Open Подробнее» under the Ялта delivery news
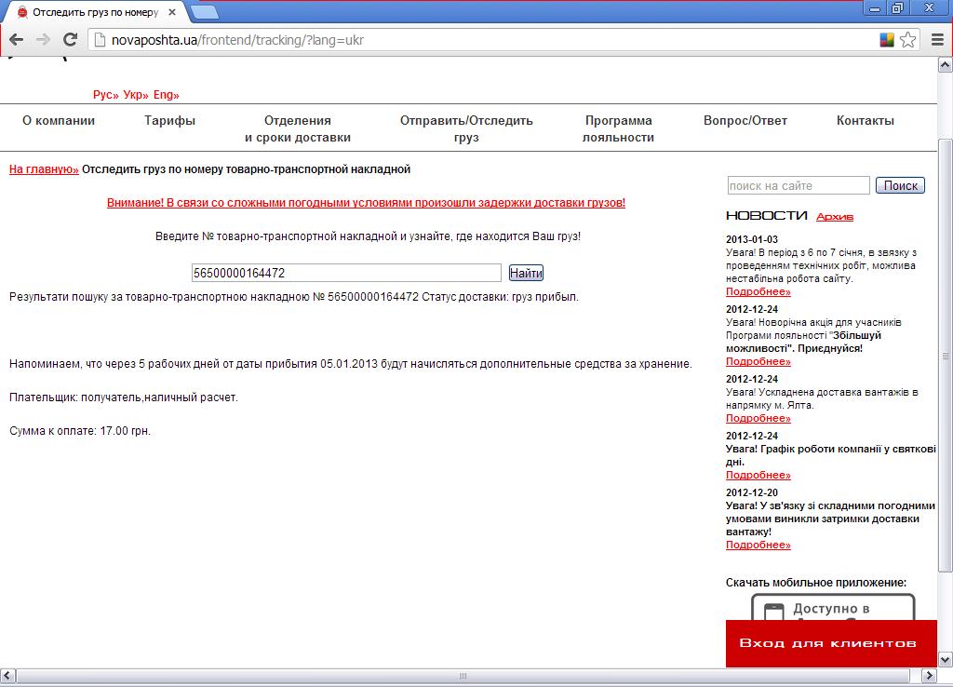The width and height of the screenshot is (953, 687). tap(758, 418)
